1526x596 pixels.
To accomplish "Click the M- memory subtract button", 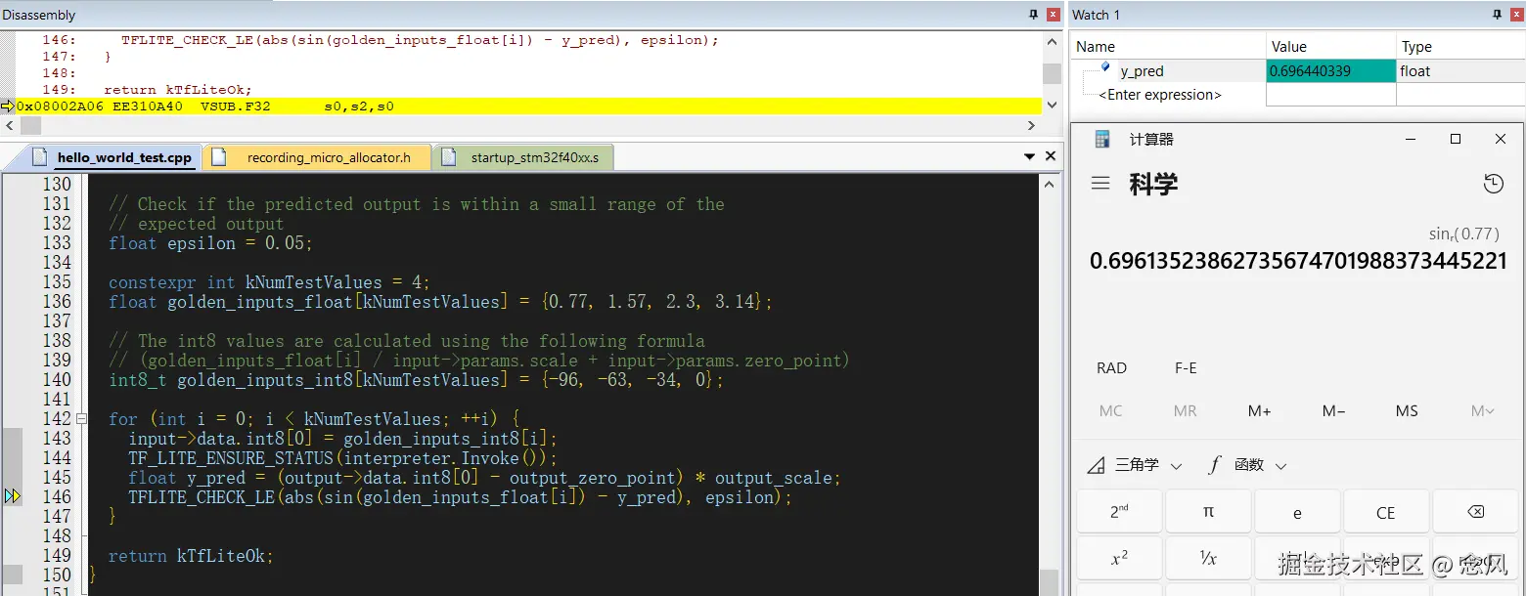I will [x=1333, y=411].
